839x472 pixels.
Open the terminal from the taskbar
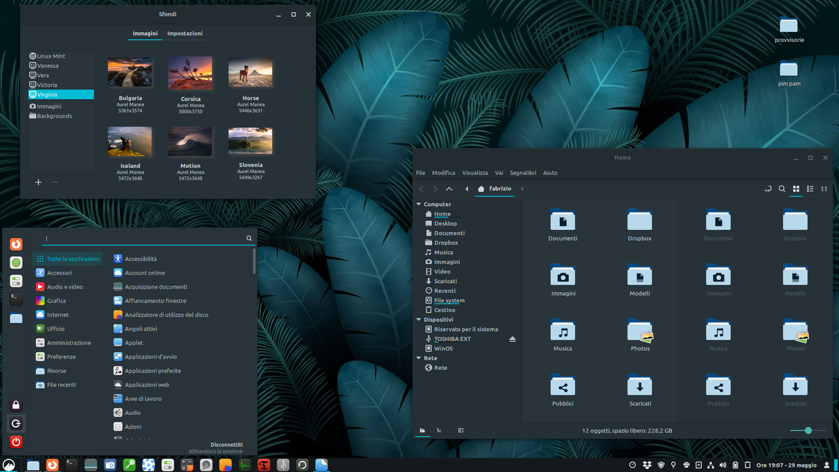pos(71,465)
